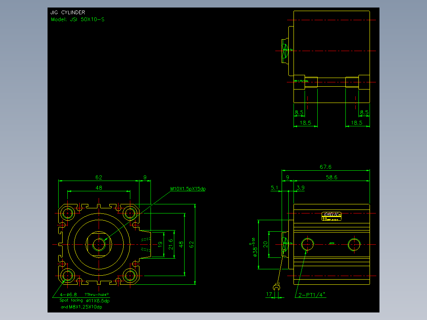Select the horizontal "48" bolt spacing dimension

99,188
